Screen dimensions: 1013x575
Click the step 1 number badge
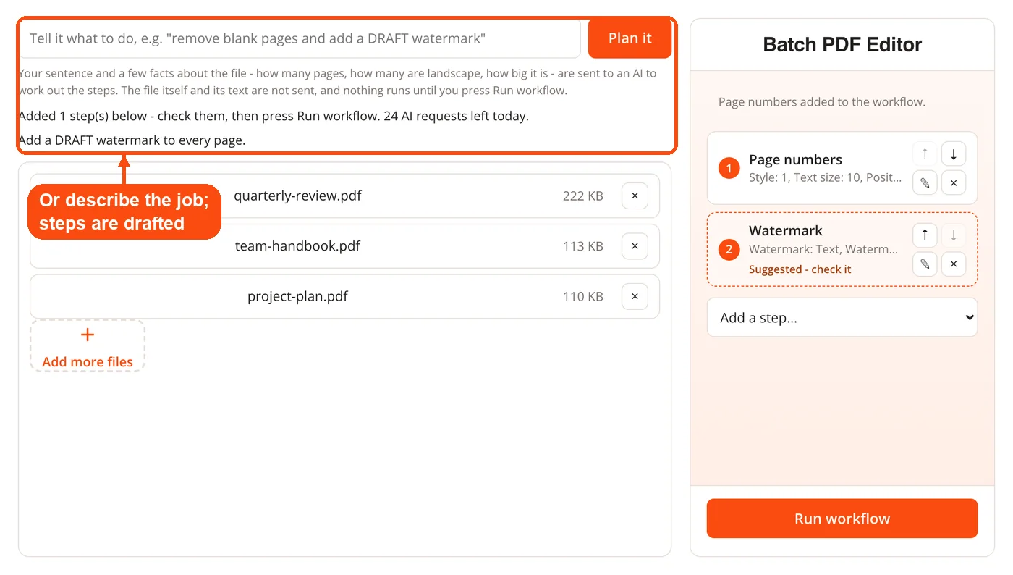pyautogui.click(x=729, y=168)
